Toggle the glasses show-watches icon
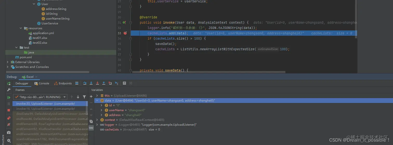The width and height of the screenshot is (393, 145). click(91, 128)
